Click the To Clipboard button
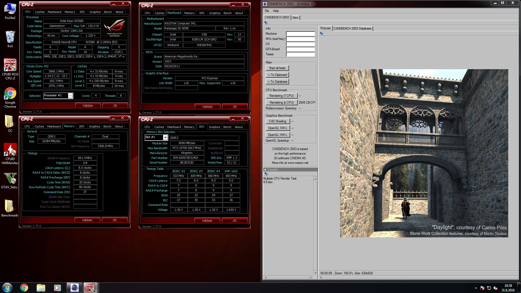This screenshot has height=293, width=521. point(277,75)
